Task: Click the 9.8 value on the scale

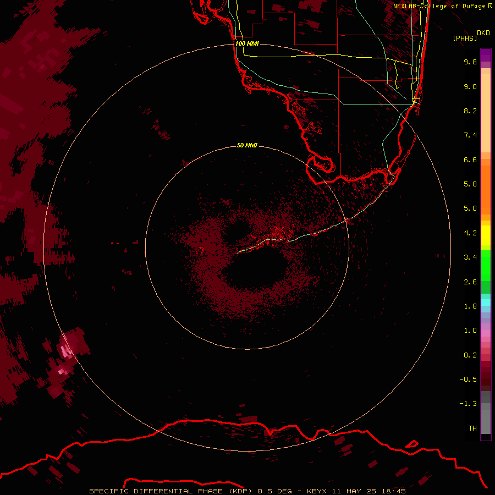Action: tap(470, 62)
